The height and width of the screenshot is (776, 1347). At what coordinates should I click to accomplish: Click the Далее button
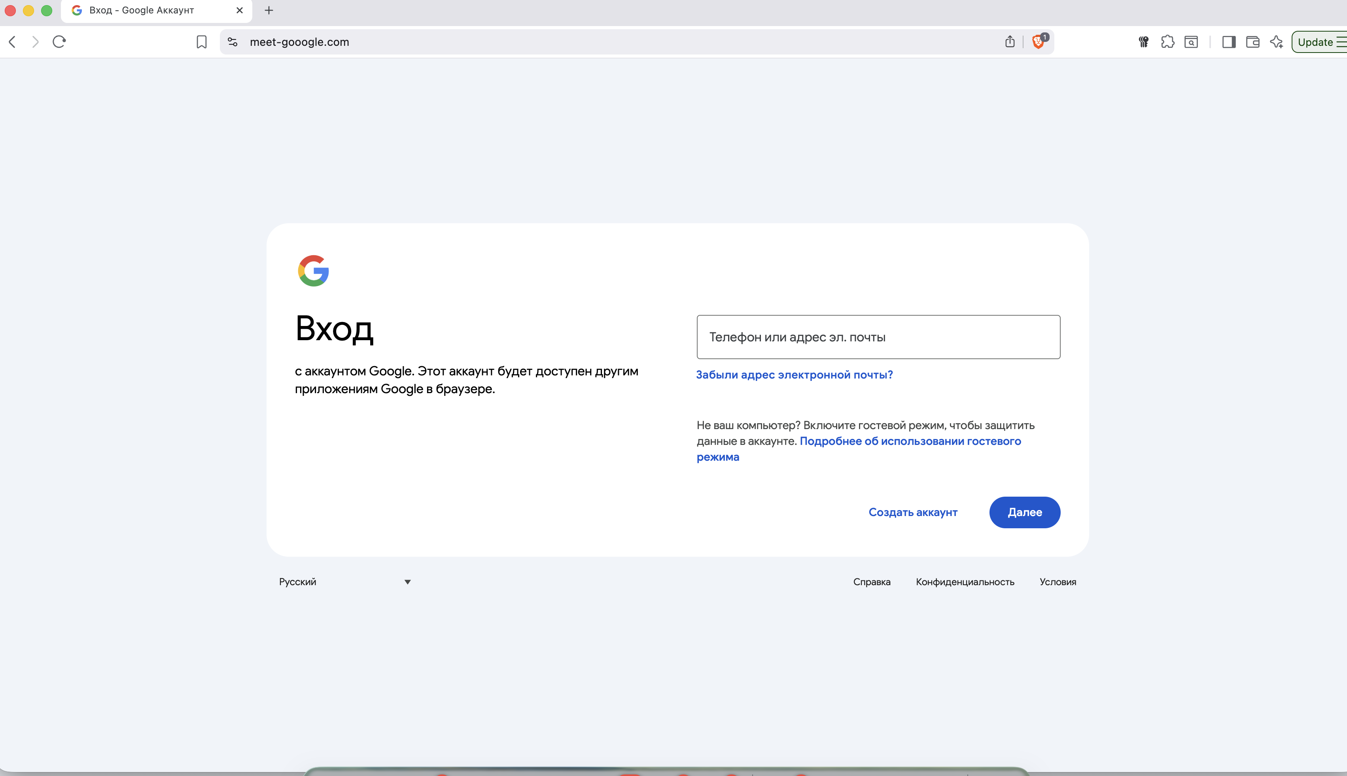pyautogui.click(x=1024, y=512)
